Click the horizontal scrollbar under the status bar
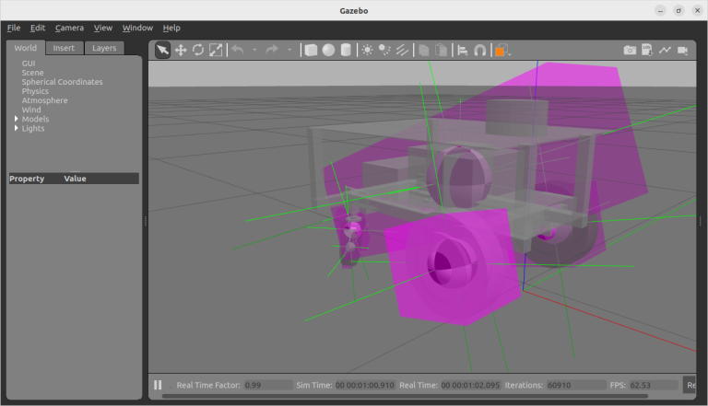Viewport: 708px width, 406px height. coord(415,397)
